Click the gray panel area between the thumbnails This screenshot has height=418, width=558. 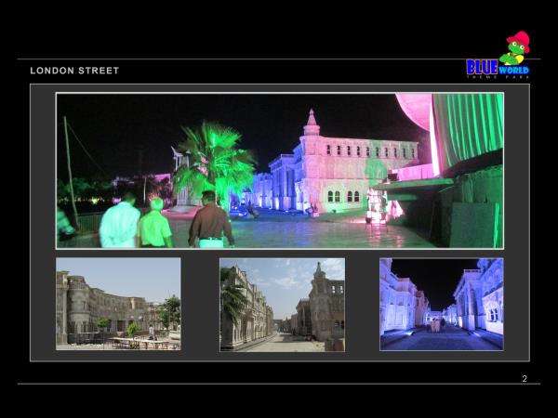200,304
